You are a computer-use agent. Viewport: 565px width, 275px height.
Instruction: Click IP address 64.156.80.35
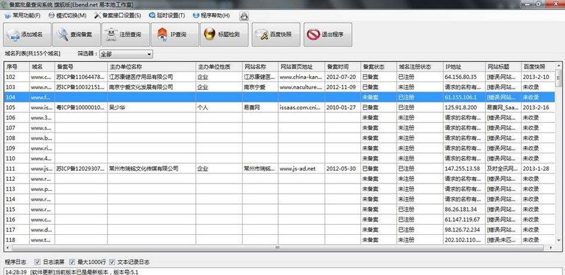(x=461, y=77)
